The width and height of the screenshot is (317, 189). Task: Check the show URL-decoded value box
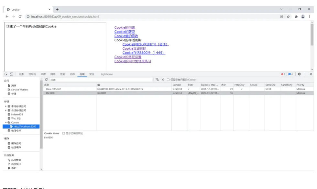[63, 134]
